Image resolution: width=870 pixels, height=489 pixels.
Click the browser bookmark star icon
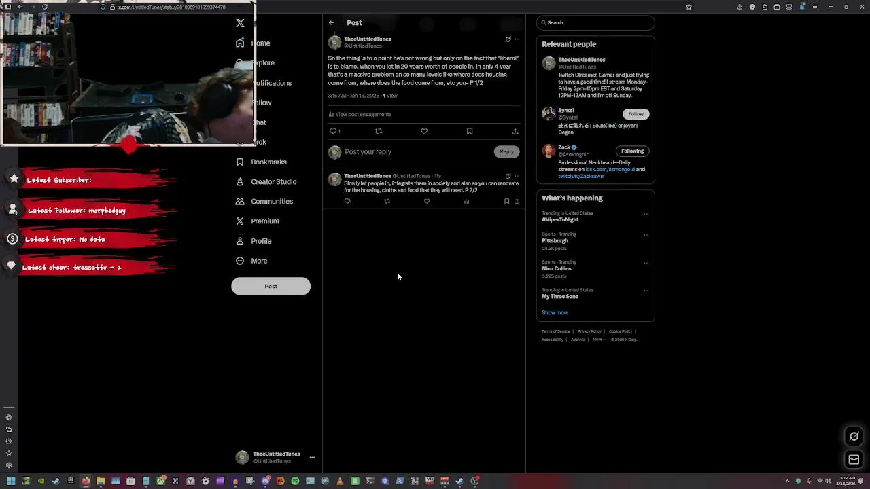[689, 7]
